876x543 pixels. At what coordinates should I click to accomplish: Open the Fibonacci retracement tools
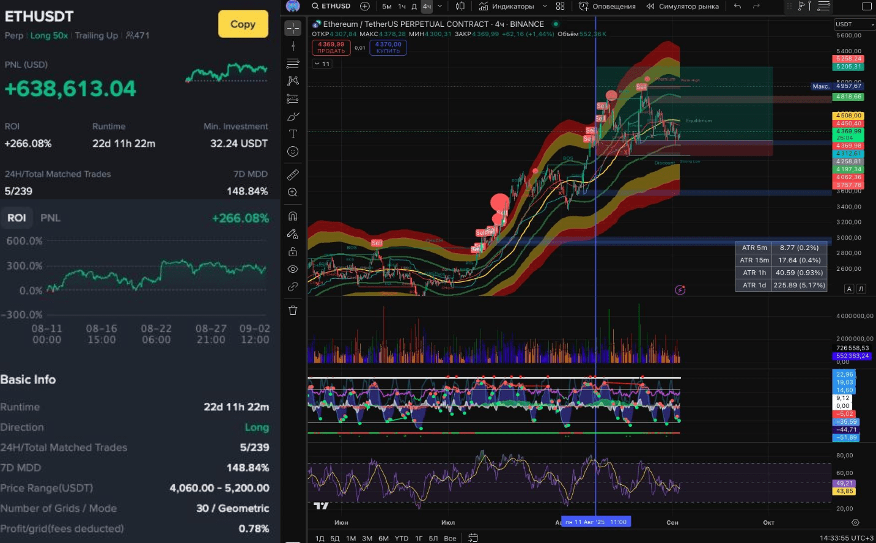[293, 63]
